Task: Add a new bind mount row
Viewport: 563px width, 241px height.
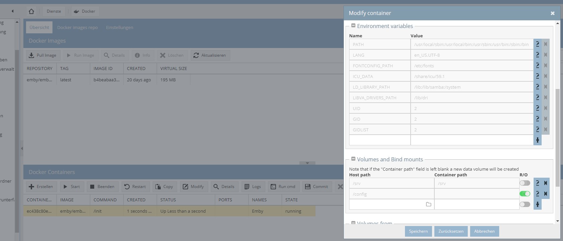Action: [x=538, y=204]
